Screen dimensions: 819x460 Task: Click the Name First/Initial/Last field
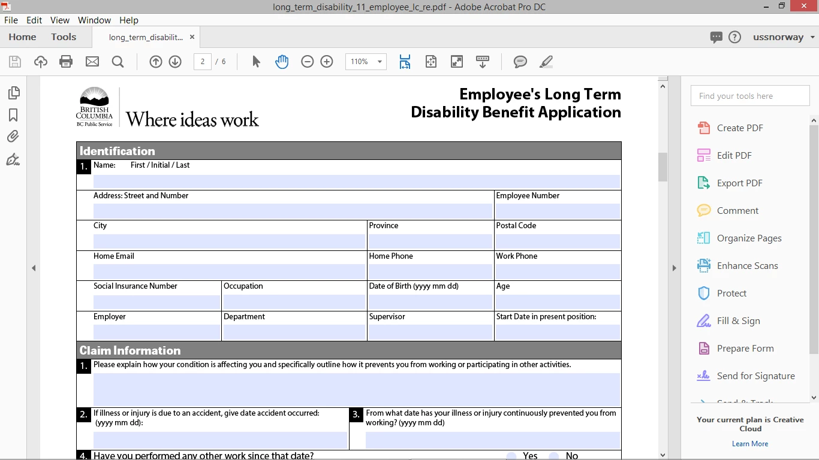[x=357, y=181]
